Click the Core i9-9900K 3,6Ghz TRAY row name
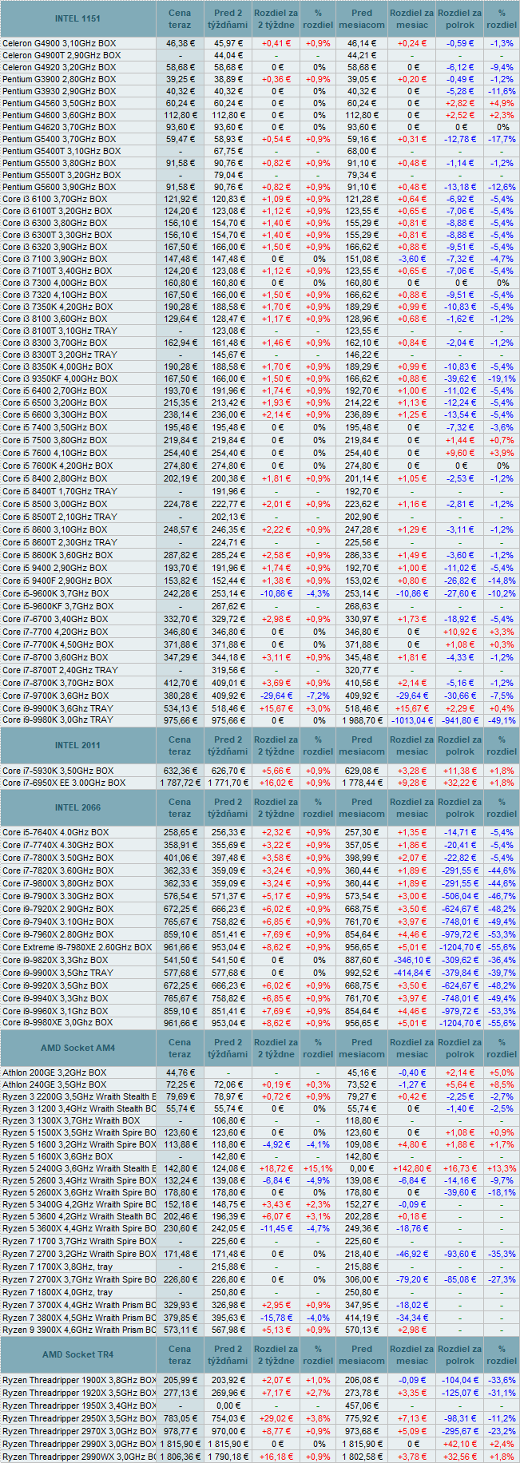The image size is (520, 1463). (58, 708)
